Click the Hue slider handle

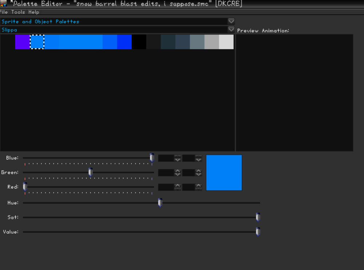click(x=160, y=203)
